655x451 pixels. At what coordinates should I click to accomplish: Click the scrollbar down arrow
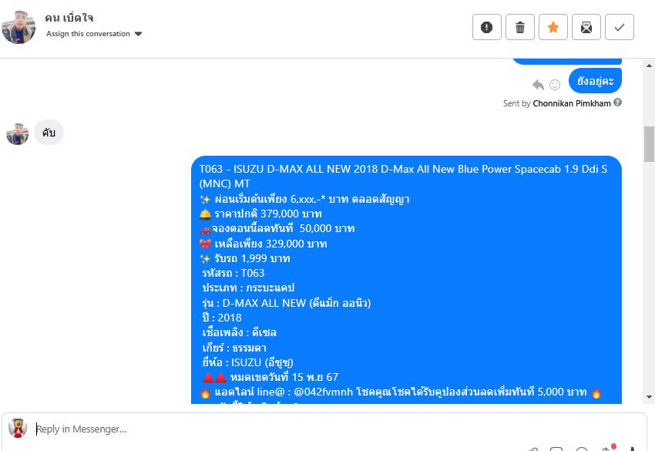[x=649, y=397]
